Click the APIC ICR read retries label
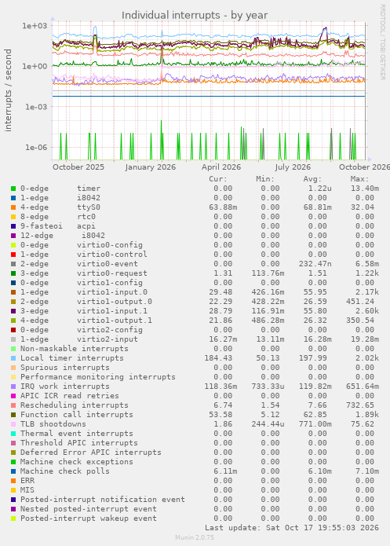Viewport: 390px width, 546px height. coord(70,396)
